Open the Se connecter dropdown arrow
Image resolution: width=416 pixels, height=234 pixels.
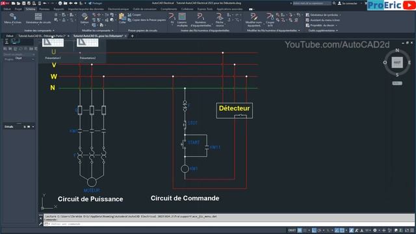(361, 3)
